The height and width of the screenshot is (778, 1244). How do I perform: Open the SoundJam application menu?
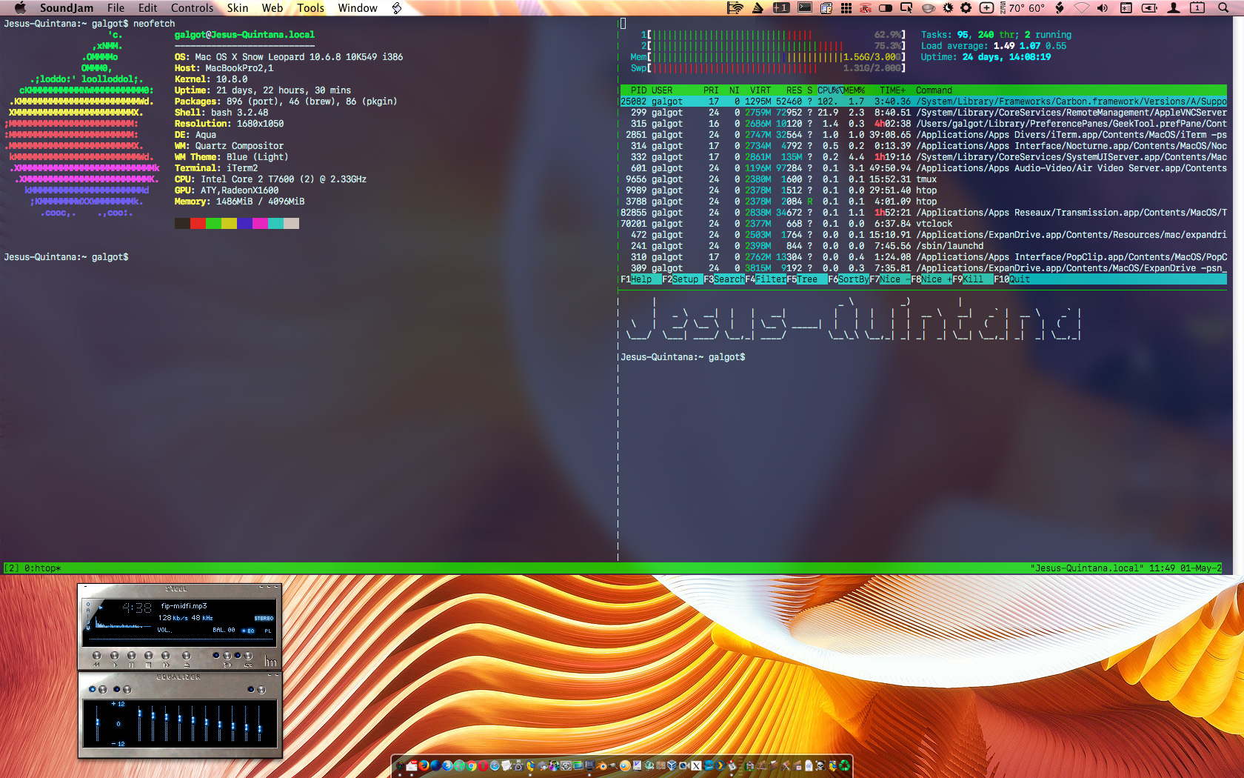tap(67, 8)
